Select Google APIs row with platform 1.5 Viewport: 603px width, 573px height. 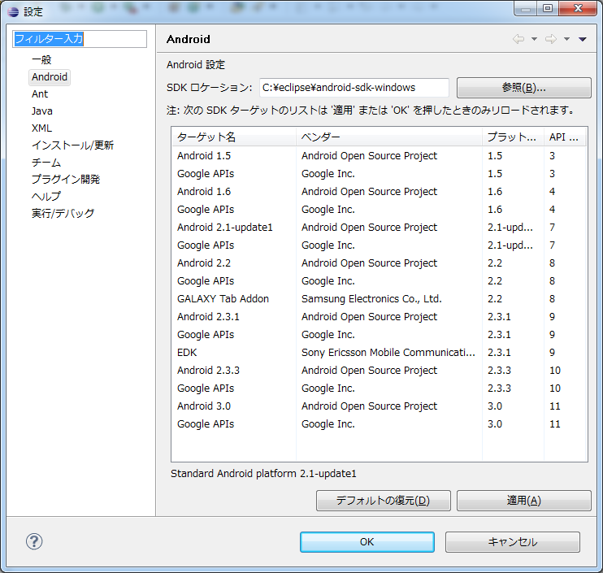(x=380, y=174)
